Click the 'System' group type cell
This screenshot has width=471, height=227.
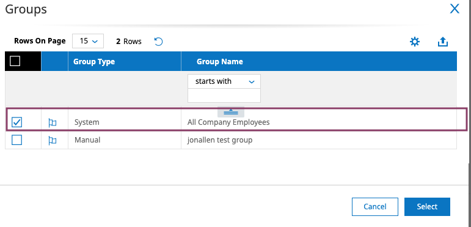point(87,122)
